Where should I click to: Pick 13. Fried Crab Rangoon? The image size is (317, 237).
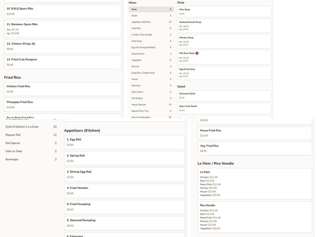point(63,62)
